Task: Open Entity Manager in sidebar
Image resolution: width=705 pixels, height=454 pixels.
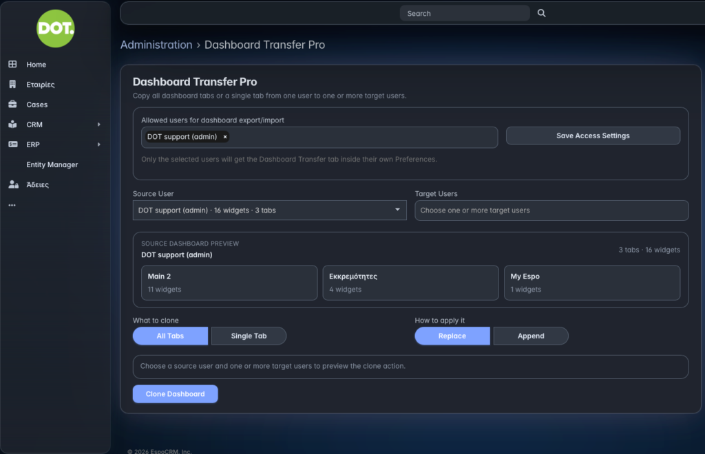Action: 52,164
